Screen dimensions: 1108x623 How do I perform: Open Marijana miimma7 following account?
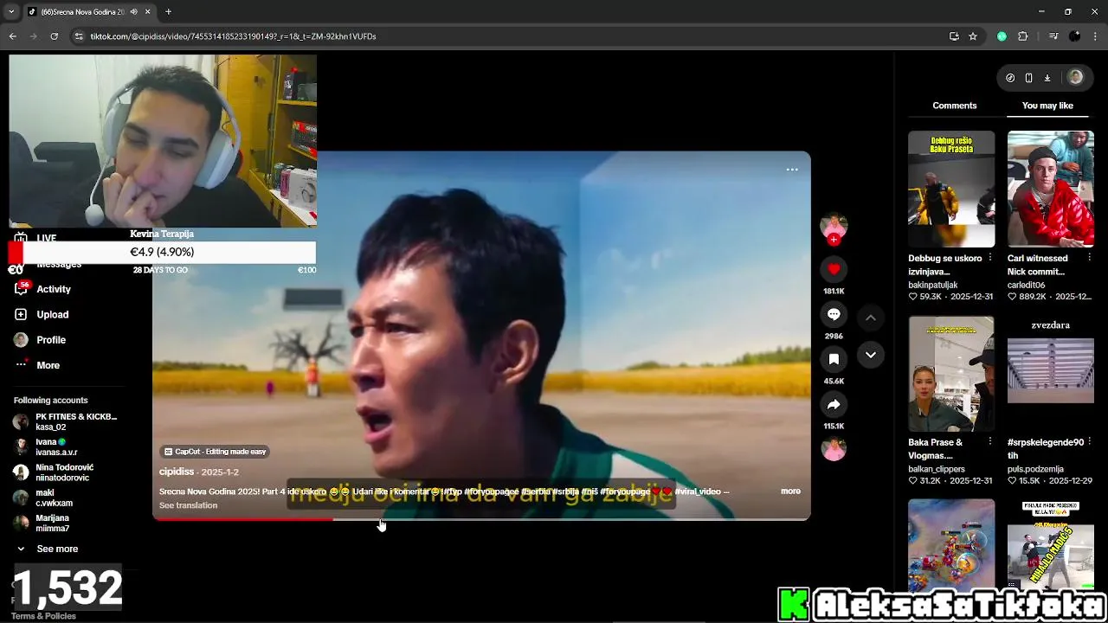42,523
